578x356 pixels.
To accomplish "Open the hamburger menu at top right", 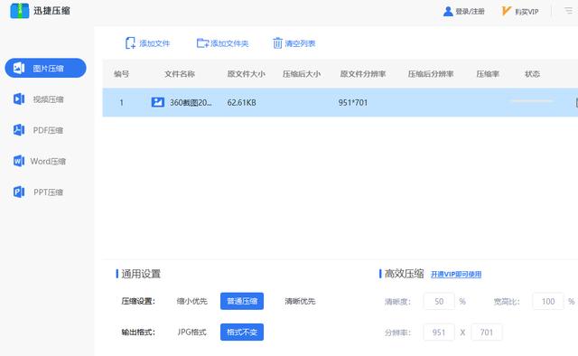I will pyautogui.click(x=569, y=11).
